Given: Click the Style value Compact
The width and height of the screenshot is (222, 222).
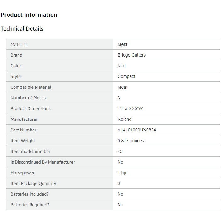Looking at the screenshot, I should (x=126, y=76).
